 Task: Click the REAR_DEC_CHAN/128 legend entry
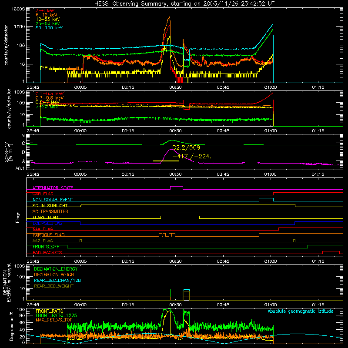[x=57, y=281]
